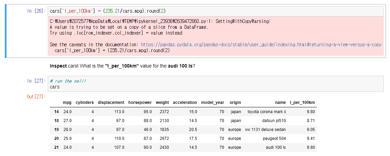Click 'audi 100 ls' name cell
390x156 pixels.
[276, 147]
